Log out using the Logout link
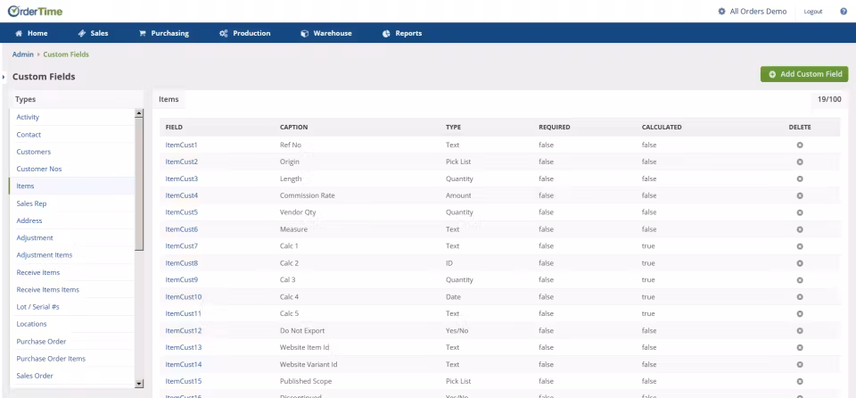 [812, 12]
